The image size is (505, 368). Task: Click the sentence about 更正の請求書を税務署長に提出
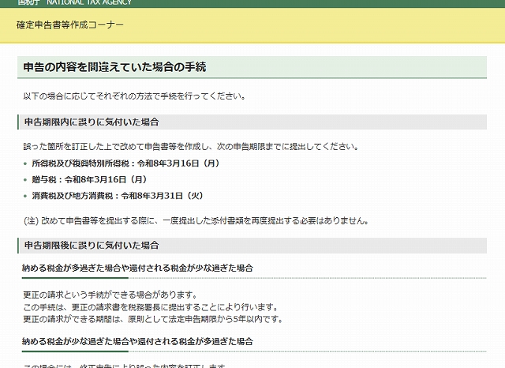pos(150,306)
